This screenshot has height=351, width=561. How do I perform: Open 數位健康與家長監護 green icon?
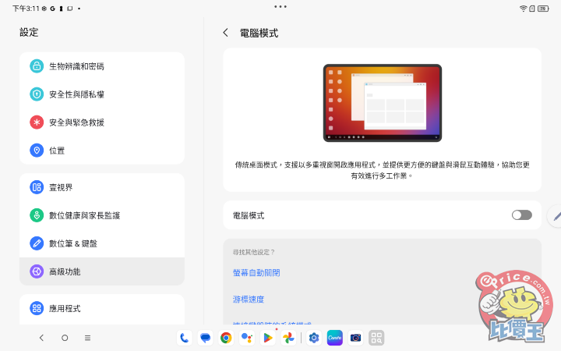tap(37, 215)
